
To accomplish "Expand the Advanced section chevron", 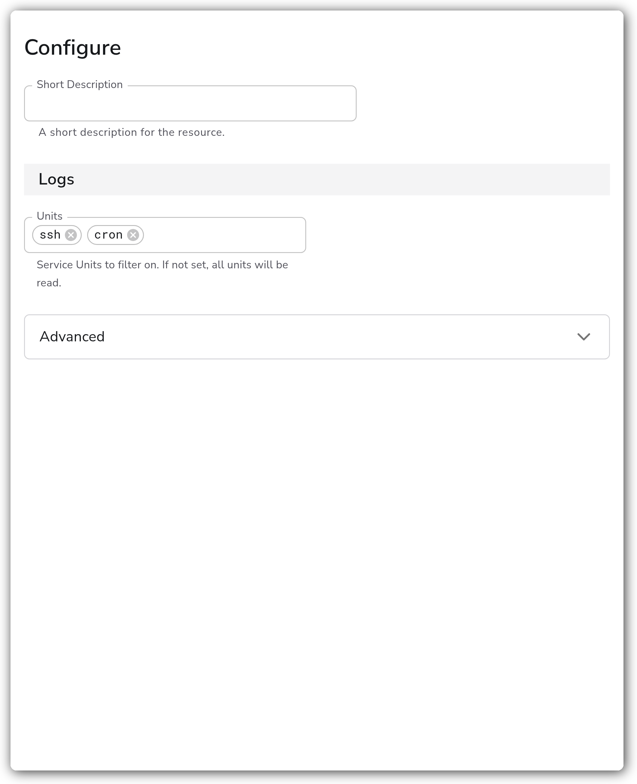I will (584, 337).
